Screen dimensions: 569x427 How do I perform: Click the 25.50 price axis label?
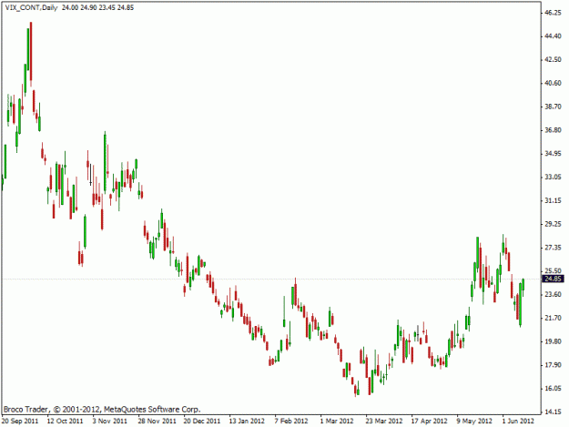point(553,271)
